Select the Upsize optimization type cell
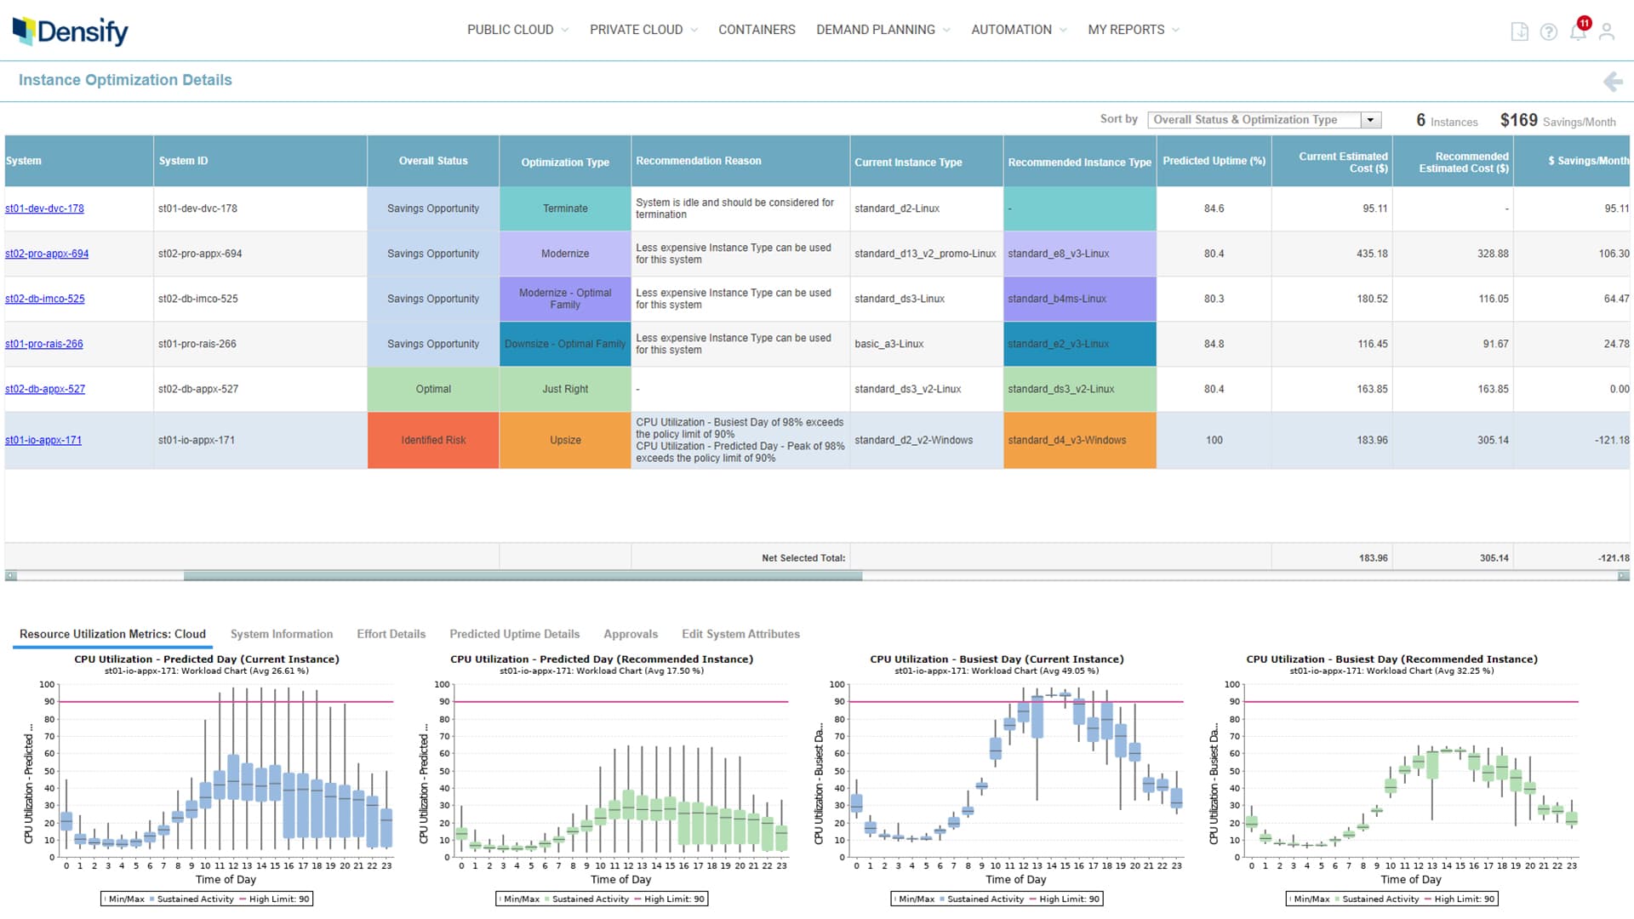Screen dimensions: 1634x919 564,440
